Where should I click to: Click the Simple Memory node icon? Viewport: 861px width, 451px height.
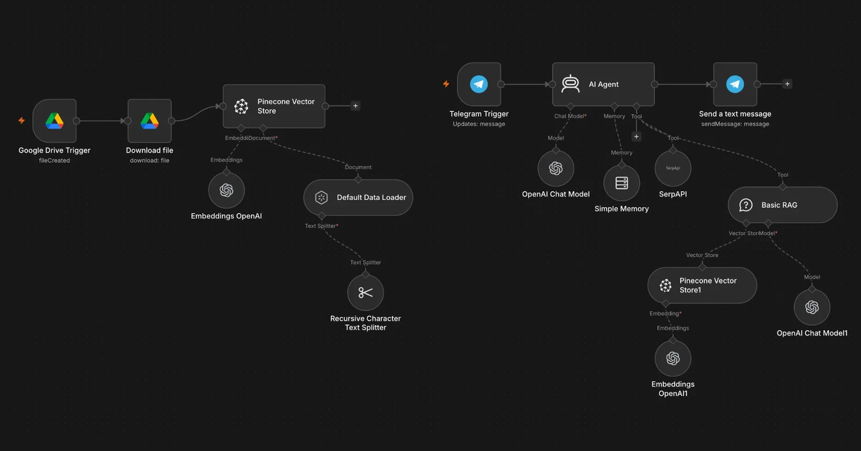point(622,183)
